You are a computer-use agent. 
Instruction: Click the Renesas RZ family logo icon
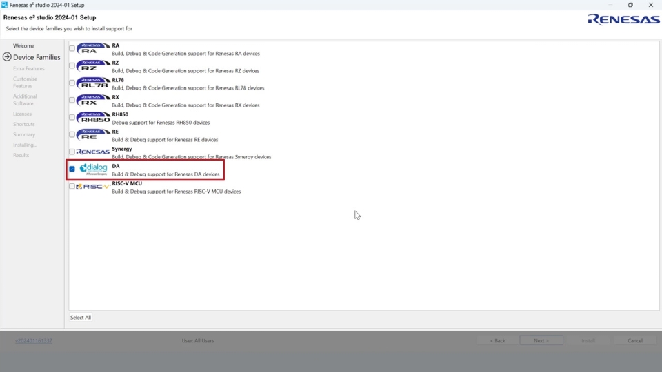(93, 66)
